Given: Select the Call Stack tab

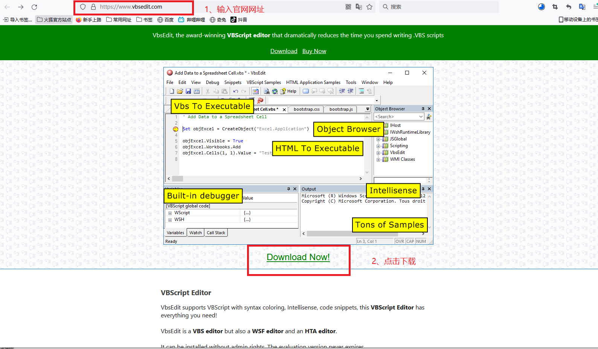Looking at the screenshot, I should [x=216, y=233].
